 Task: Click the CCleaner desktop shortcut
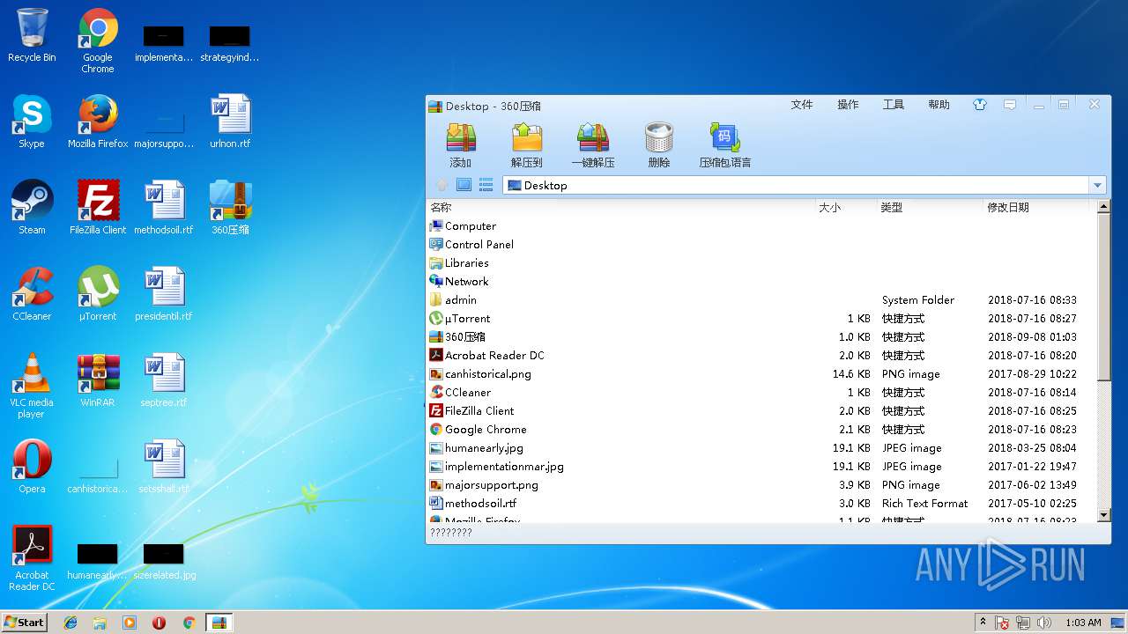click(32, 294)
